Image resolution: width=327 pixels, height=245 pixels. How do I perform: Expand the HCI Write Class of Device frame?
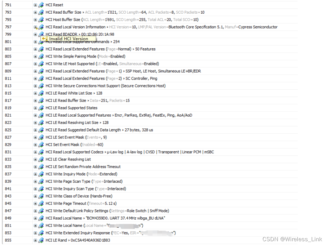pyautogui.click(x=35, y=196)
